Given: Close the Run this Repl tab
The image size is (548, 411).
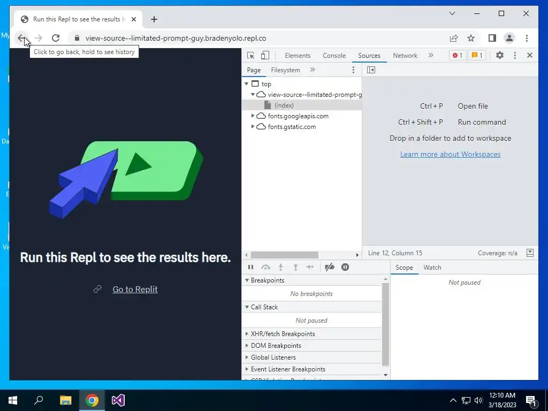Looking at the screenshot, I should point(133,19).
